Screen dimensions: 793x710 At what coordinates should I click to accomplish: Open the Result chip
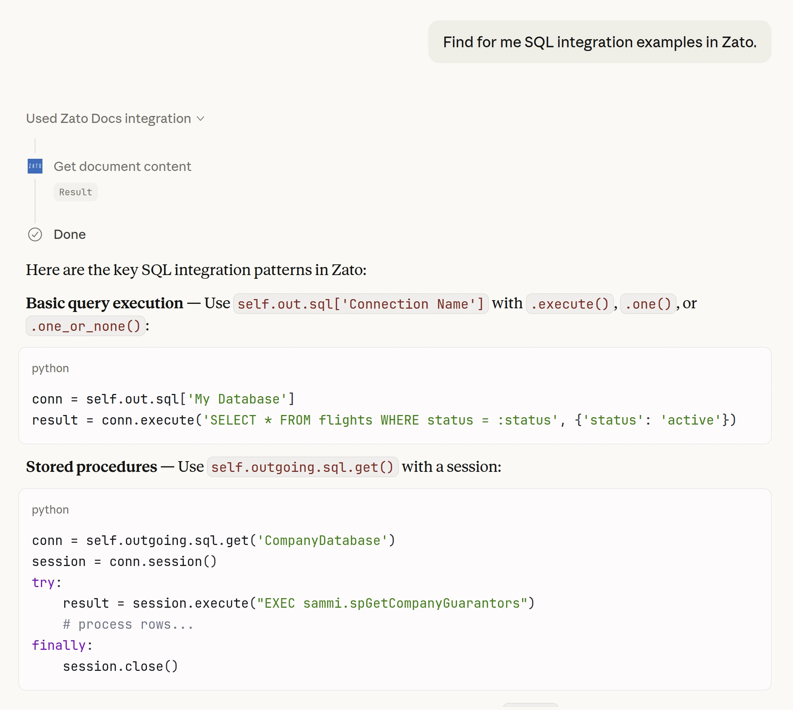75,192
